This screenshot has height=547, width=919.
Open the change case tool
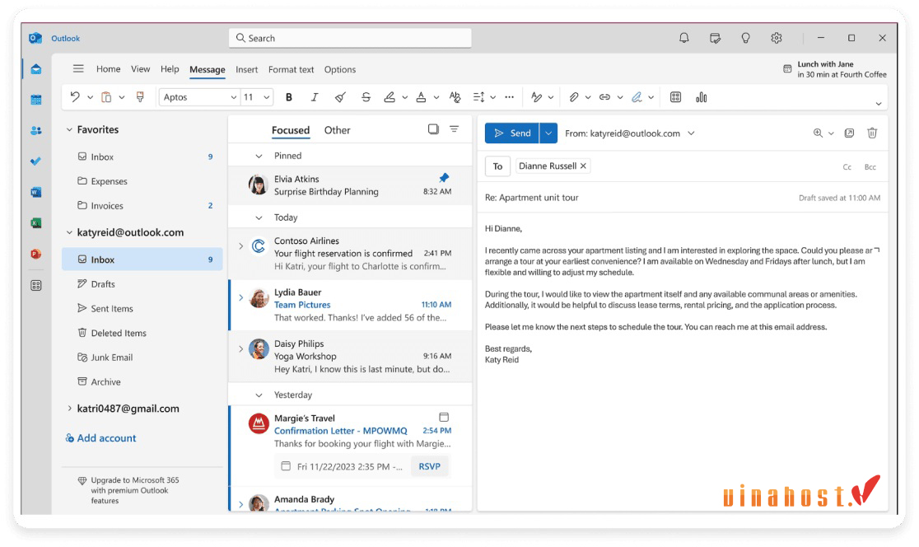[x=455, y=97]
